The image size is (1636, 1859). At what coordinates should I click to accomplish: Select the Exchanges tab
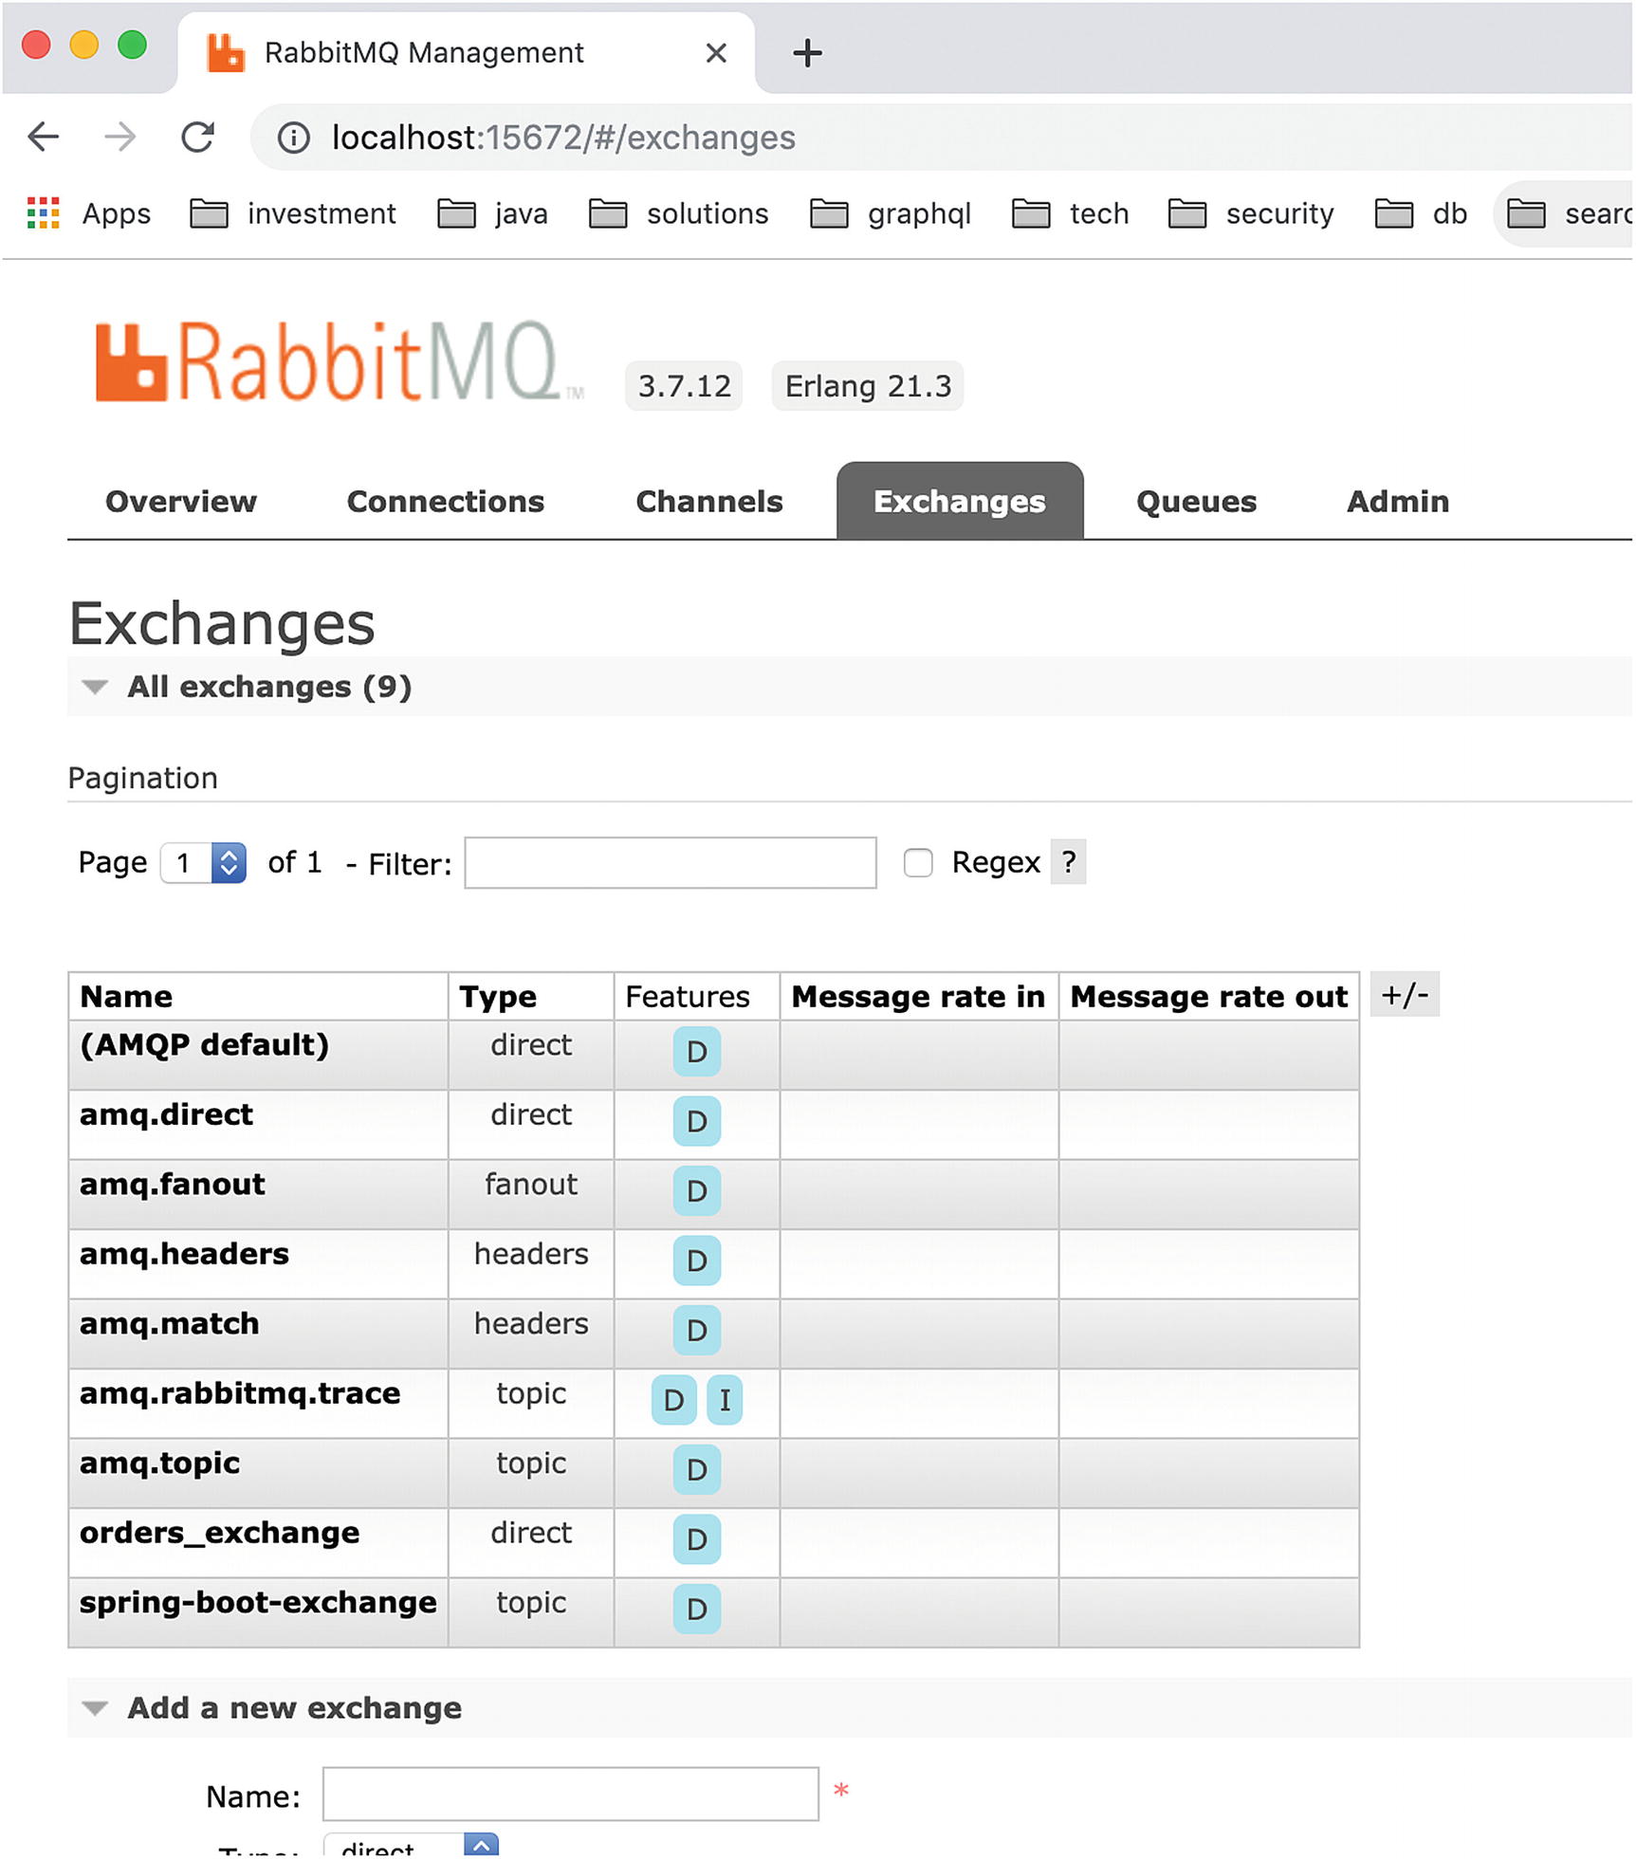pyautogui.click(x=960, y=501)
